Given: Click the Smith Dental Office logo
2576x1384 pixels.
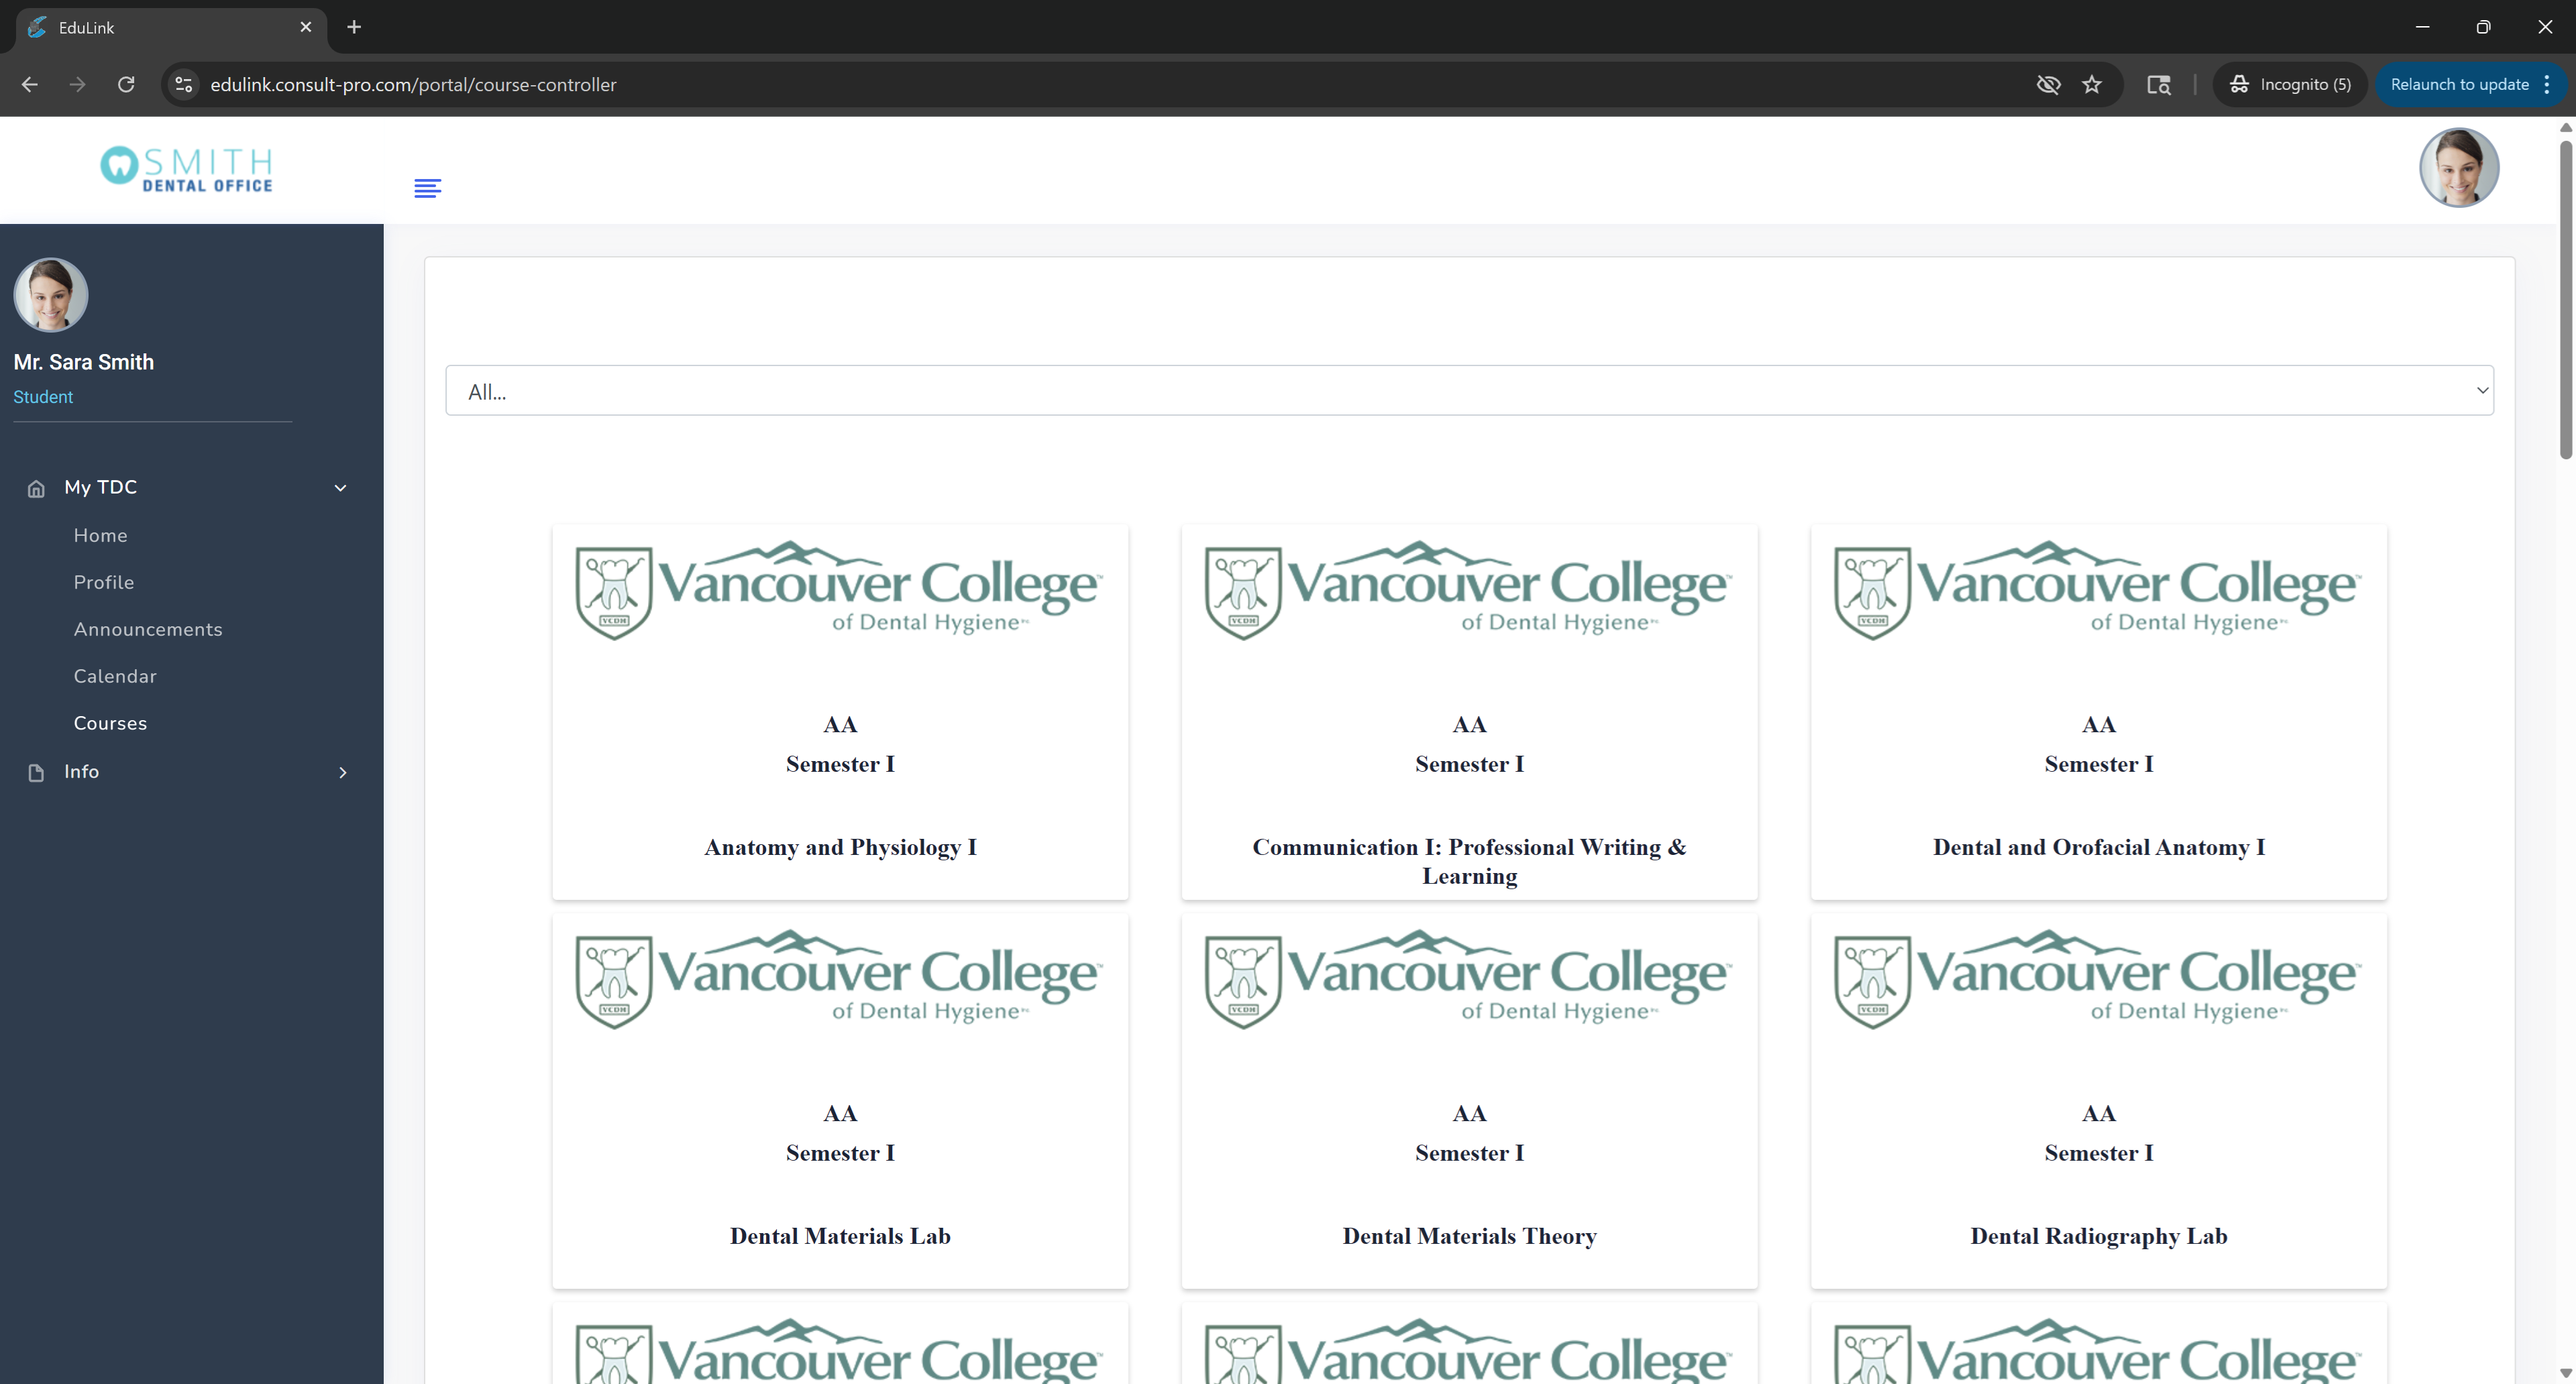Looking at the screenshot, I should point(187,169).
